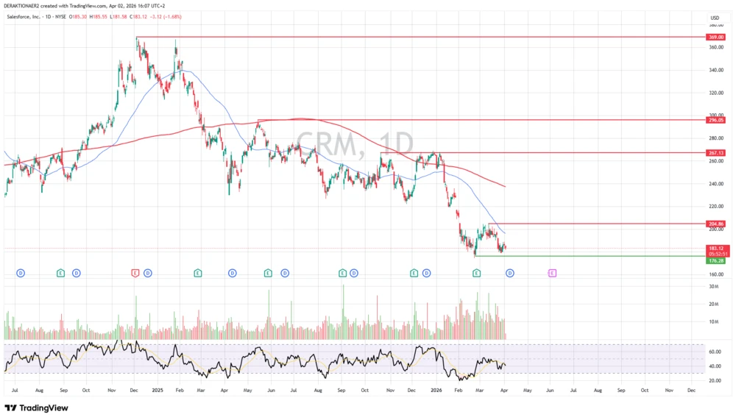Open the USD currency selector on the price axis
Screen dimensions: 736x420
click(715, 18)
